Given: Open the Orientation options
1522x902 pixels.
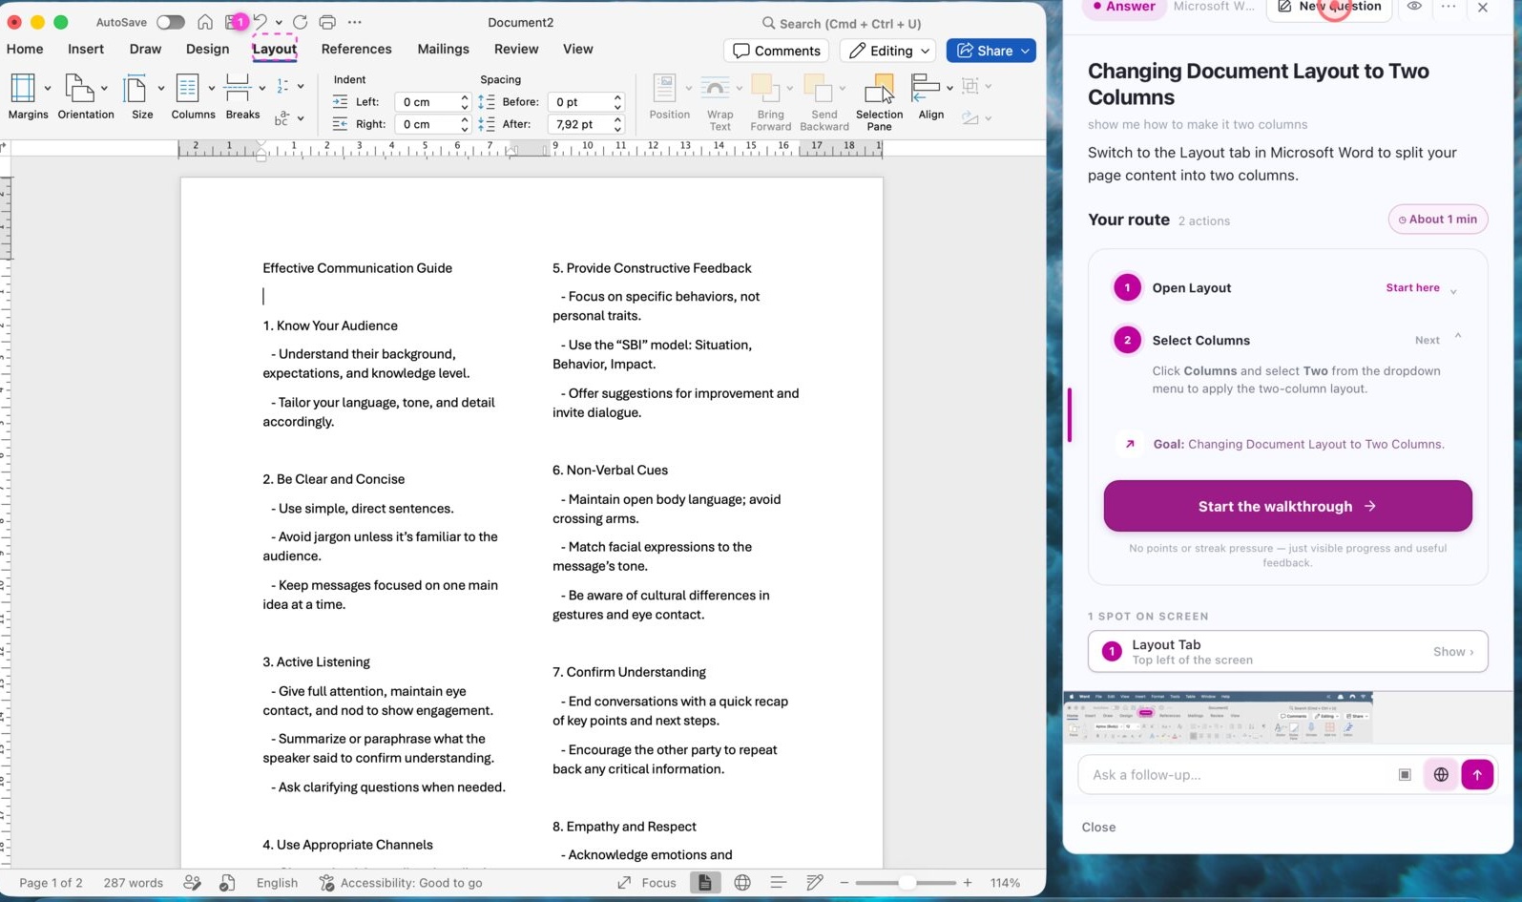Looking at the screenshot, I should [85, 96].
